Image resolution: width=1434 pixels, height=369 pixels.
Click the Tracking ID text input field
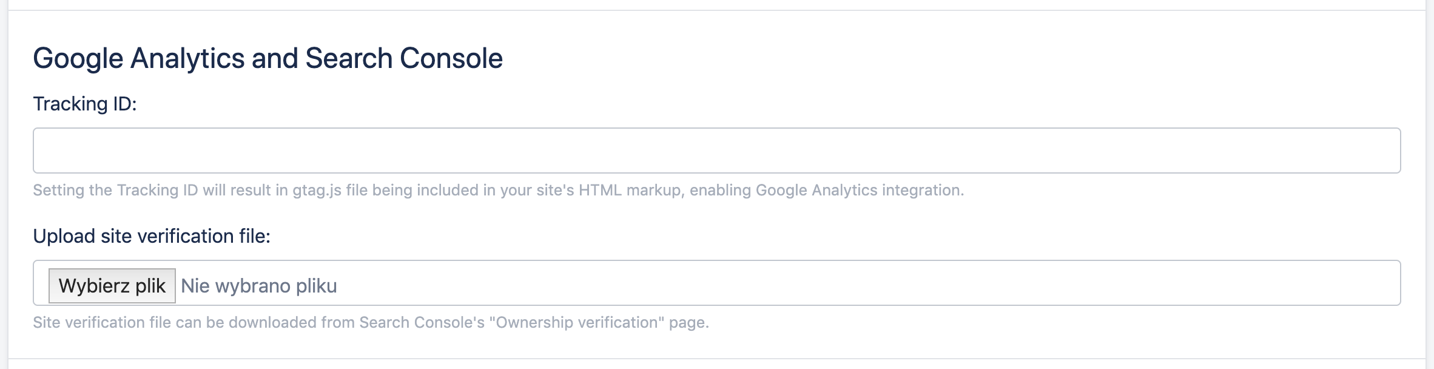click(x=716, y=151)
